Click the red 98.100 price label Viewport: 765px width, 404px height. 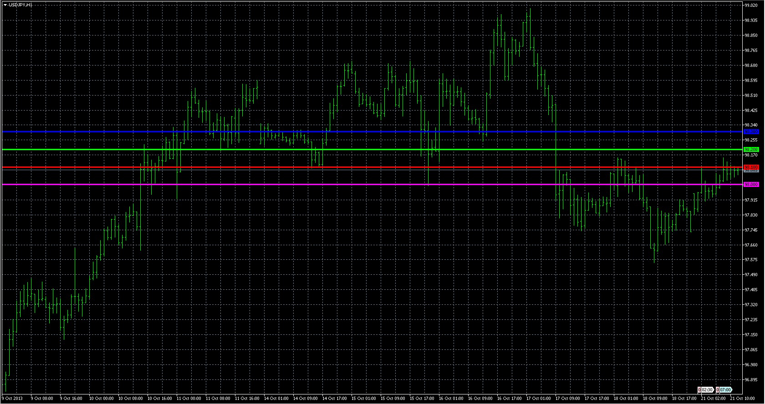tap(751, 167)
